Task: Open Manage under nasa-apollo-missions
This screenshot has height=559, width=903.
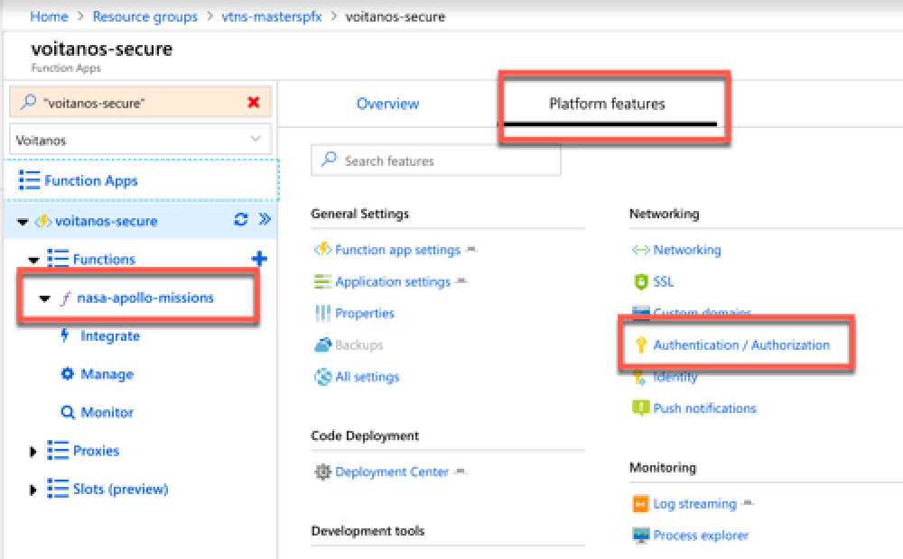Action: (x=107, y=374)
